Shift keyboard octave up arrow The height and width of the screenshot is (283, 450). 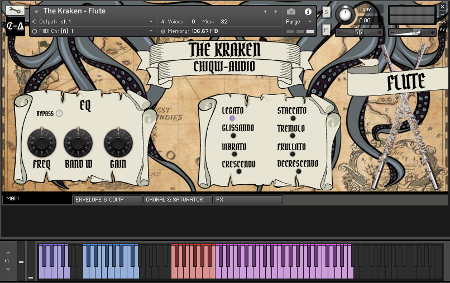click(x=8, y=252)
